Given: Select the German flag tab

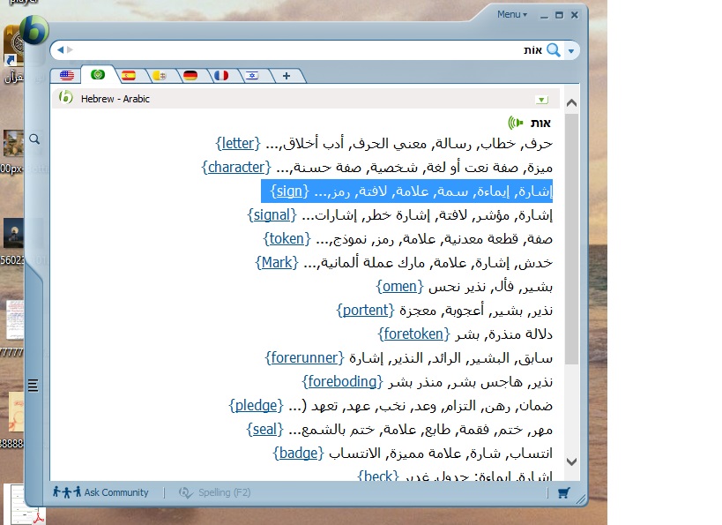Looking at the screenshot, I should click(190, 76).
